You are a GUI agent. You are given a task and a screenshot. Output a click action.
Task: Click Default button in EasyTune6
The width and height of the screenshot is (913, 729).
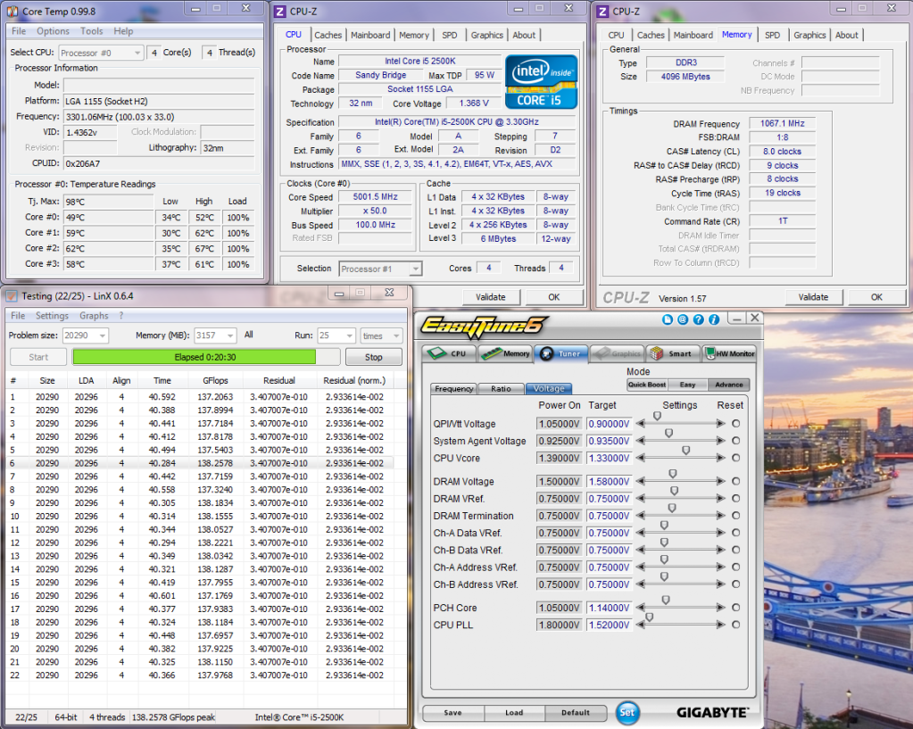point(576,712)
